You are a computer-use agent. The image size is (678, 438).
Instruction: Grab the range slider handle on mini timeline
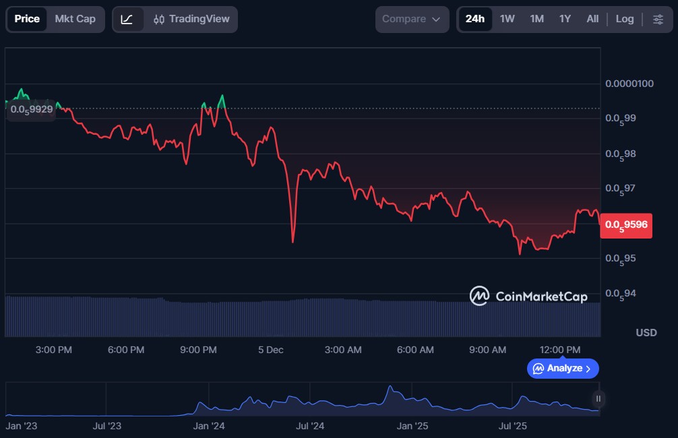click(x=598, y=399)
